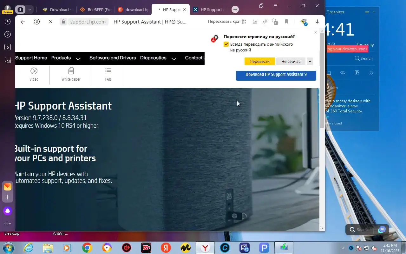Toggle the eye visibility icon in Organizer
This screenshot has height=254, width=406.
click(x=343, y=73)
